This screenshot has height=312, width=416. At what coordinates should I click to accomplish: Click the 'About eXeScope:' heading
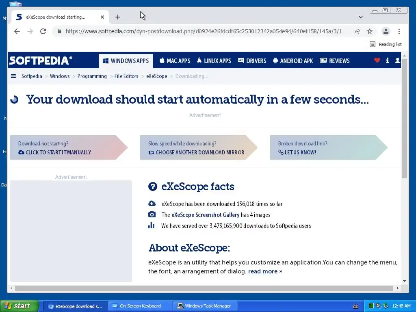(x=189, y=248)
